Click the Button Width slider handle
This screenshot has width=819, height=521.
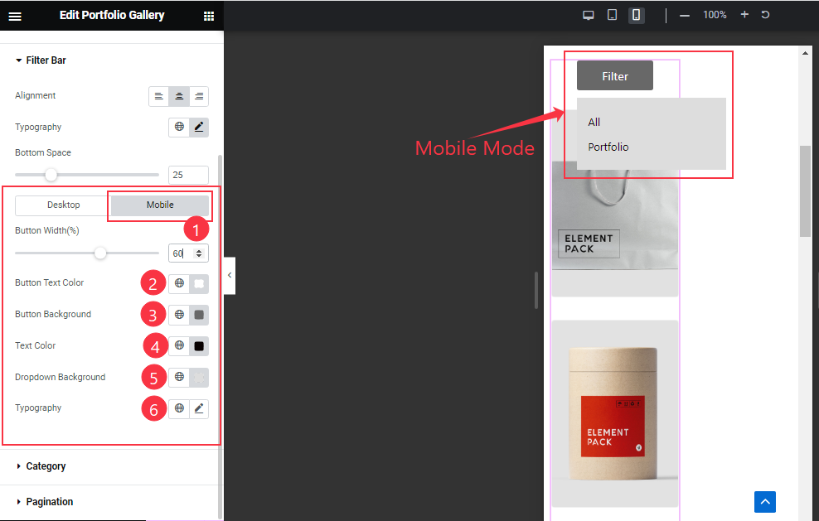[100, 253]
